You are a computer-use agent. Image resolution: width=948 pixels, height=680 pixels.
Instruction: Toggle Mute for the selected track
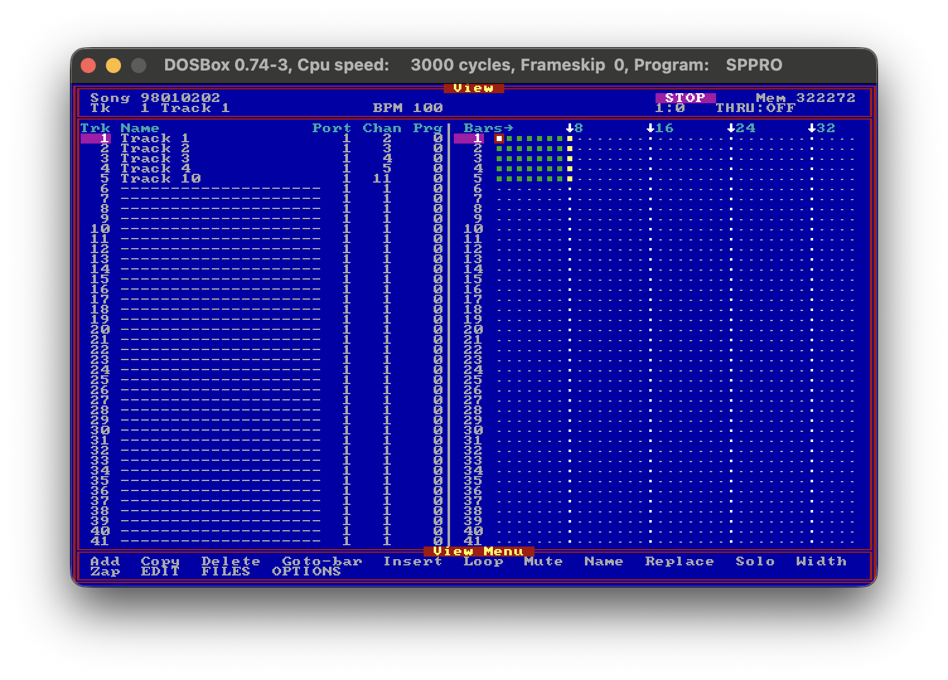click(x=543, y=561)
